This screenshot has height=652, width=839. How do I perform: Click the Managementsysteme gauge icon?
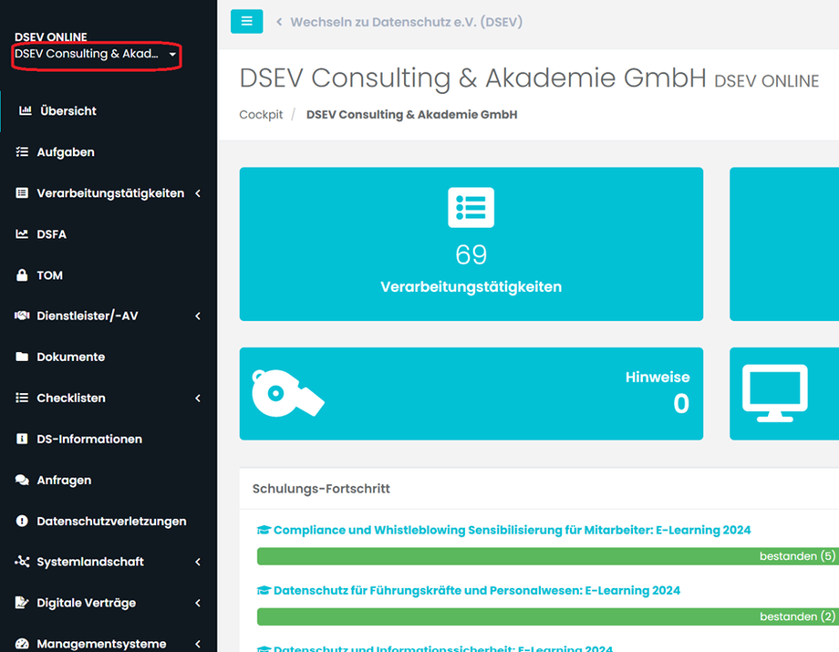(22, 644)
